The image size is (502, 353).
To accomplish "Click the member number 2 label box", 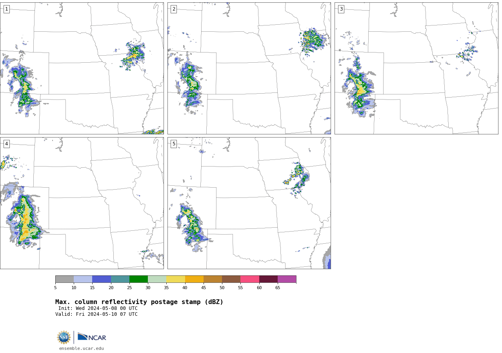I will click(x=174, y=9).
